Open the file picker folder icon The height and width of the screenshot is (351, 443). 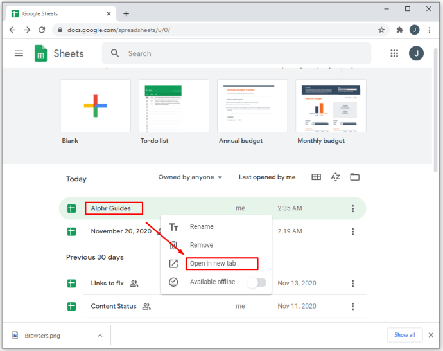coord(354,177)
